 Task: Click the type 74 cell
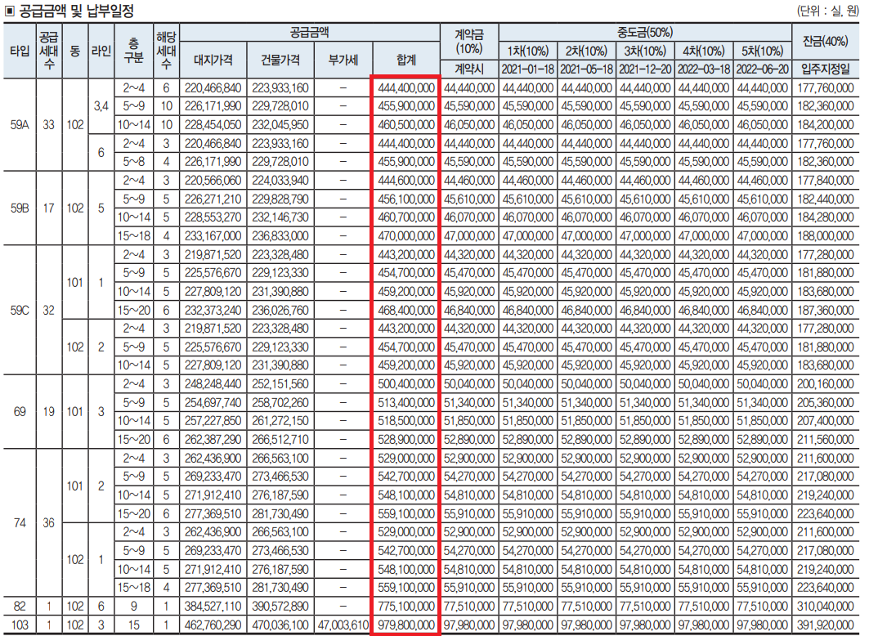(x=20, y=522)
